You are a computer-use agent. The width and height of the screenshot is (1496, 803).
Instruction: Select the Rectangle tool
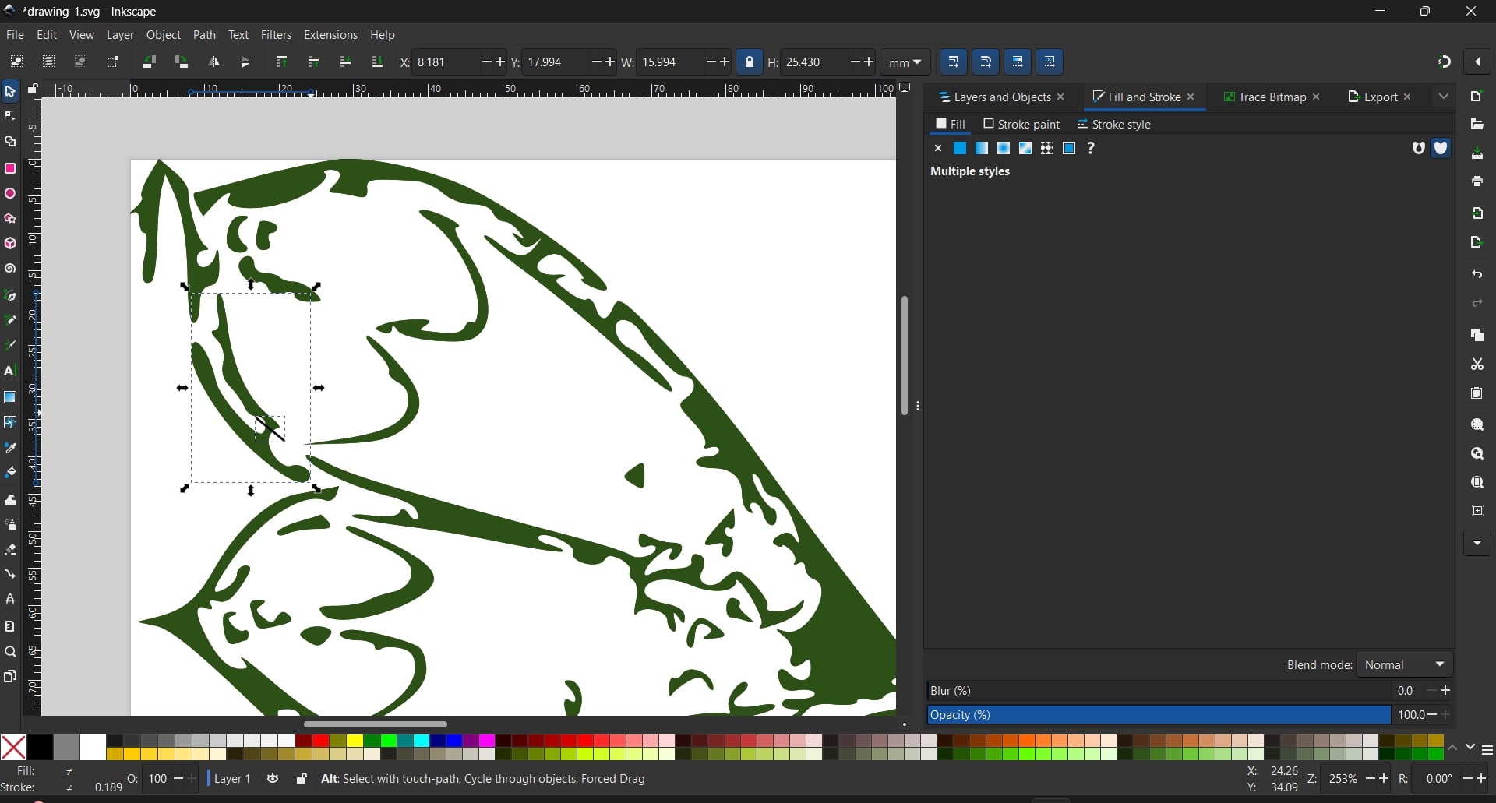[x=10, y=169]
